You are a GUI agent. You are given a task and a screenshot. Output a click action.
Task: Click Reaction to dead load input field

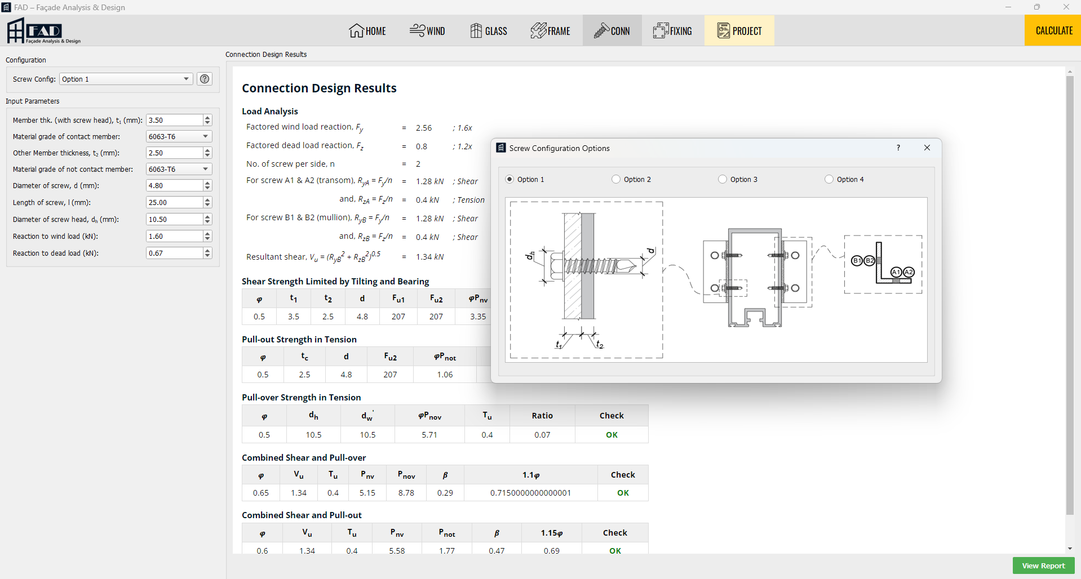tap(175, 253)
